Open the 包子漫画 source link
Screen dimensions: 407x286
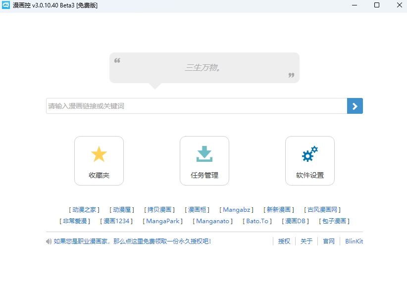[x=335, y=221]
